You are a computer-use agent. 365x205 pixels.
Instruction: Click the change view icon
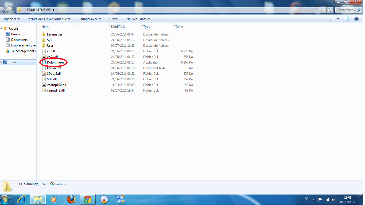click(x=332, y=19)
